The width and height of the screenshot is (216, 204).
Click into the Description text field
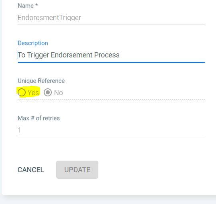pyautogui.click(x=111, y=55)
